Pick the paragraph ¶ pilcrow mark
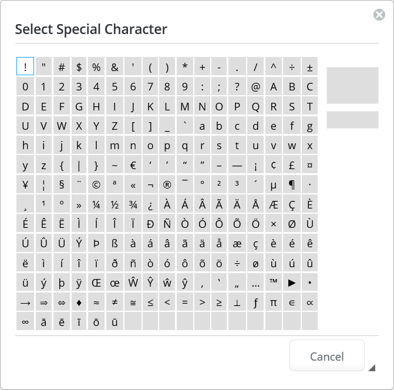 point(292,184)
